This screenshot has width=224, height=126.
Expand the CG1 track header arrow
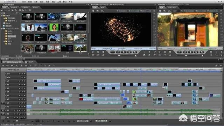[x=6, y=74]
